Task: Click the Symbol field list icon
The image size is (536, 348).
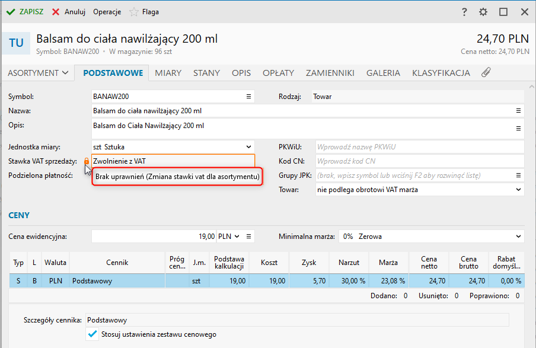Action: [248, 97]
